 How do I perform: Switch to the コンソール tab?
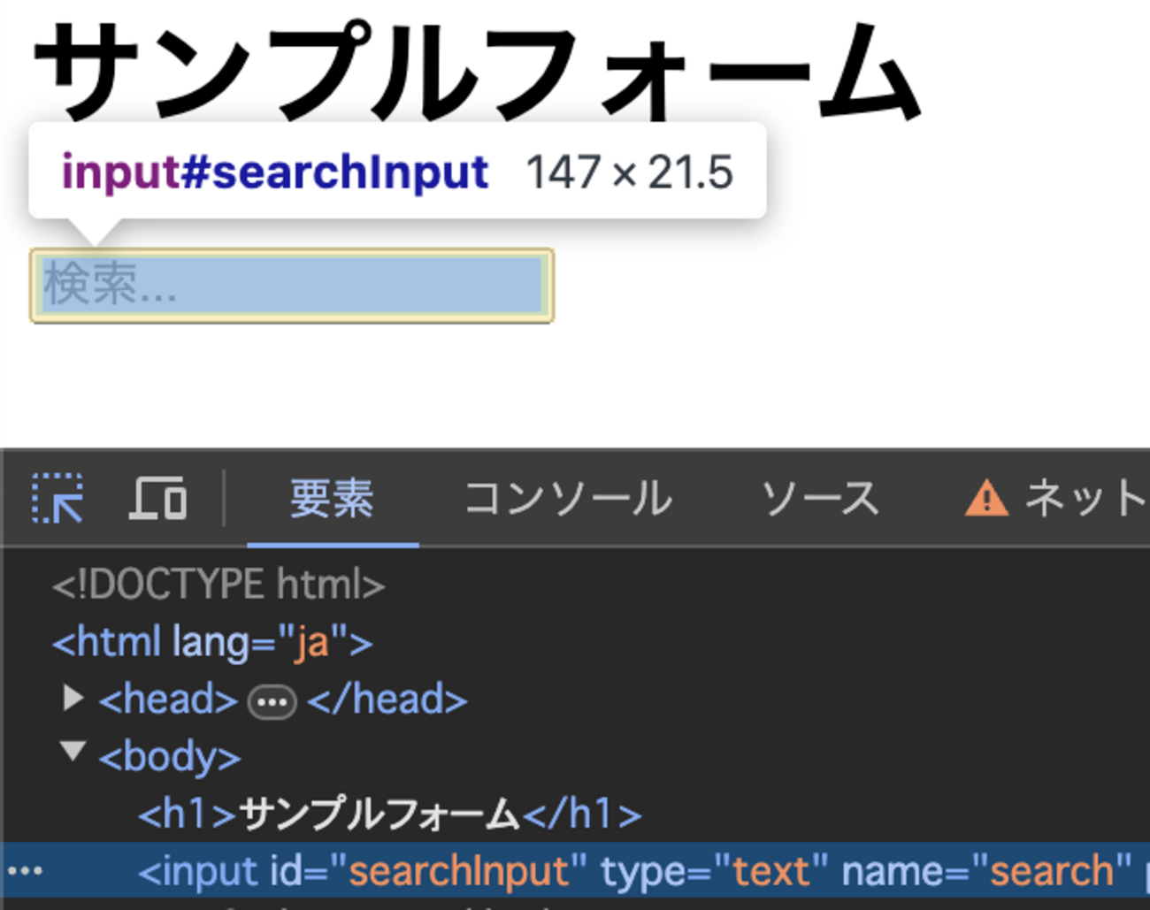tap(566, 498)
